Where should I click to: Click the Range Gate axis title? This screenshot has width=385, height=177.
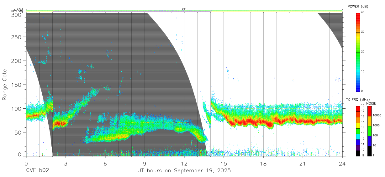coord(5,84)
